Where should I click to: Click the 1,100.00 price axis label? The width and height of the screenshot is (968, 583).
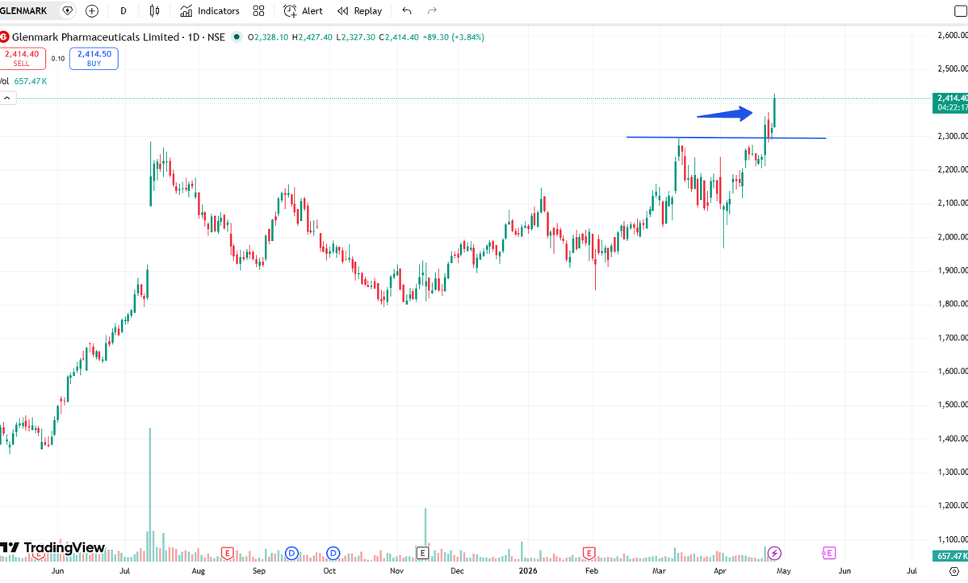coord(953,540)
